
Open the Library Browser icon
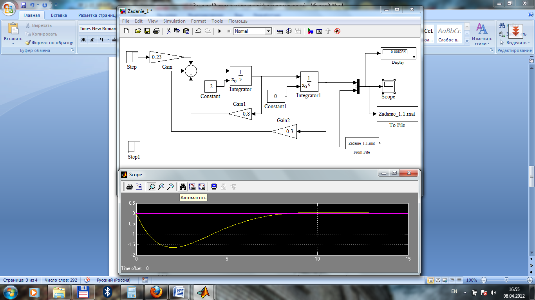(310, 31)
